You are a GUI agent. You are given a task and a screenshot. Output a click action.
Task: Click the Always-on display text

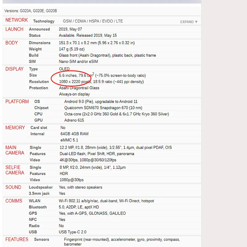pyautogui.click(x=74, y=94)
